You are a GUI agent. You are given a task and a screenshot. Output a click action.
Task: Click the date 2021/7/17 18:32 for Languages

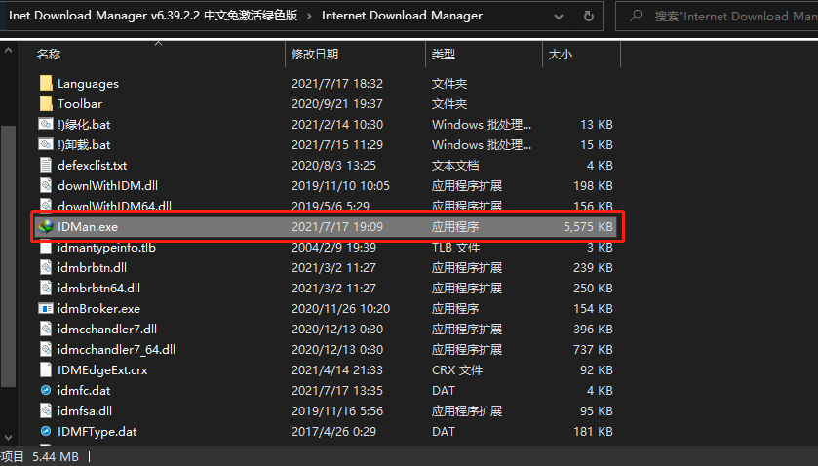337,83
